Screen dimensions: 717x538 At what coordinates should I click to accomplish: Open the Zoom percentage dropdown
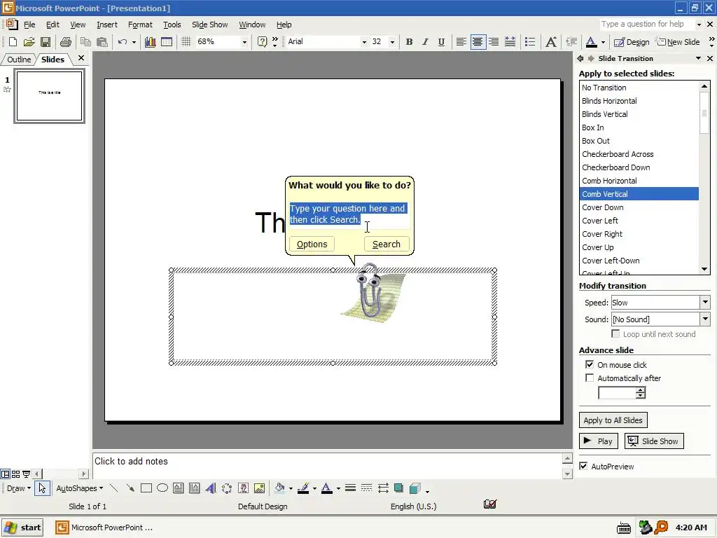click(244, 41)
